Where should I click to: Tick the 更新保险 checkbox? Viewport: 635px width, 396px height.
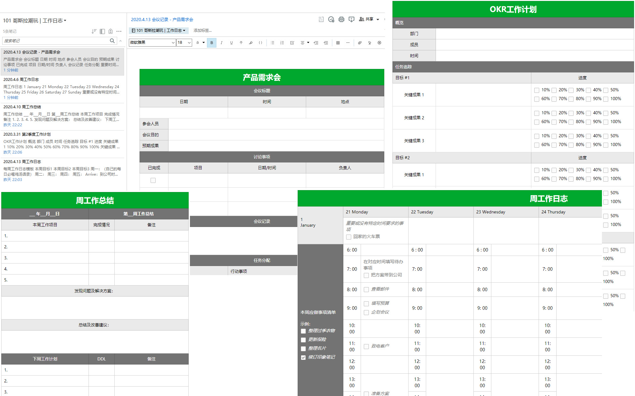[x=303, y=340]
